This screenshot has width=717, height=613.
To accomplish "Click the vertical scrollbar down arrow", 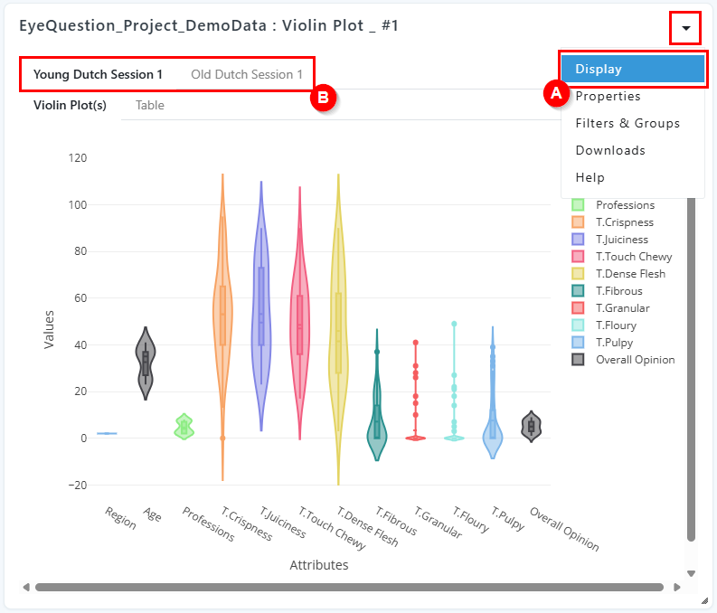I will coord(692,573).
